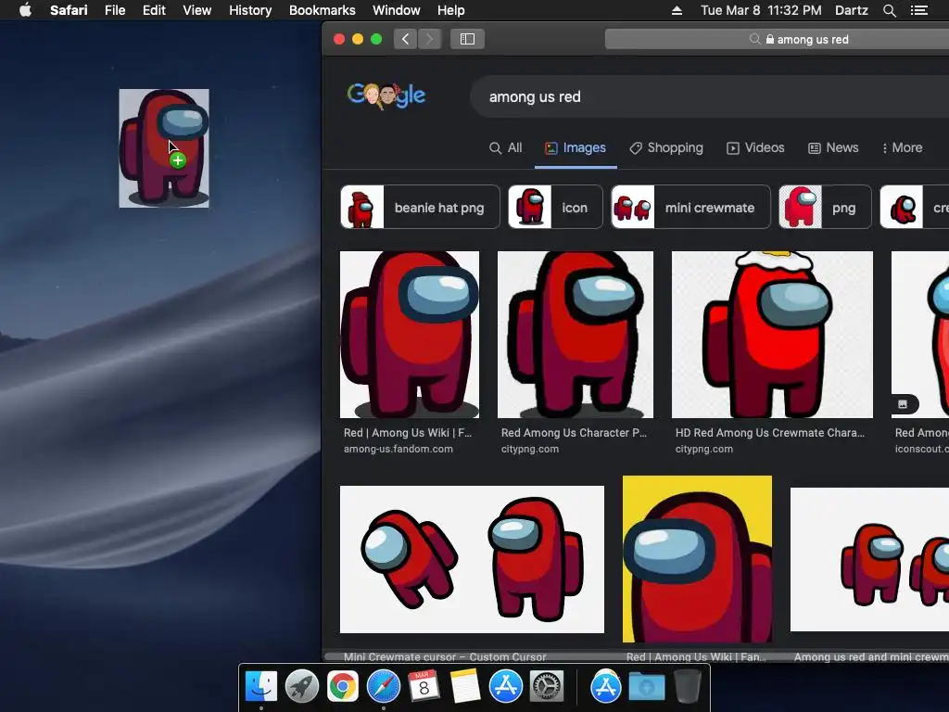The height and width of the screenshot is (712, 949).
Task: Click the among-us.fandom.com source link
Action: pos(399,450)
